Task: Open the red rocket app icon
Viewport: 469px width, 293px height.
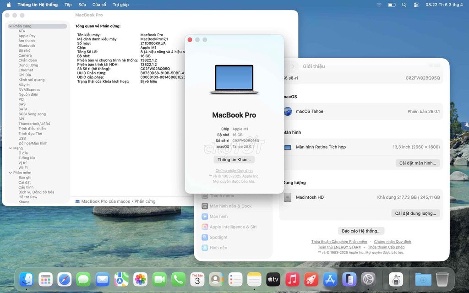Action: [311, 280]
